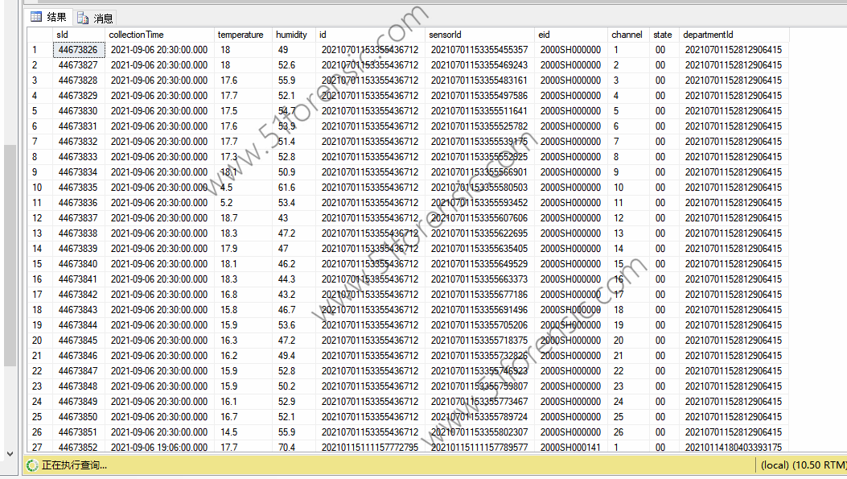
Task: Select the departmentId column header
Action: click(x=708, y=35)
